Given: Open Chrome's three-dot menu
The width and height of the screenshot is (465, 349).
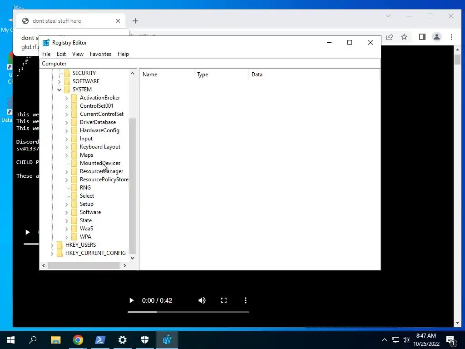Looking at the screenshot, I should coord(452,37).
